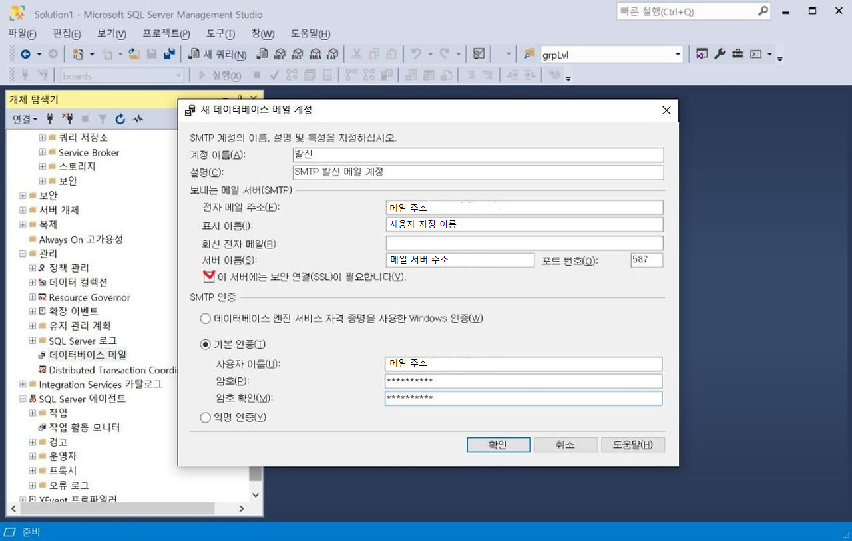852x541 pixels.
Task: Click the 실행 (Execute) toolbar button
Action: pyautogui.click(x=220, y=75)
